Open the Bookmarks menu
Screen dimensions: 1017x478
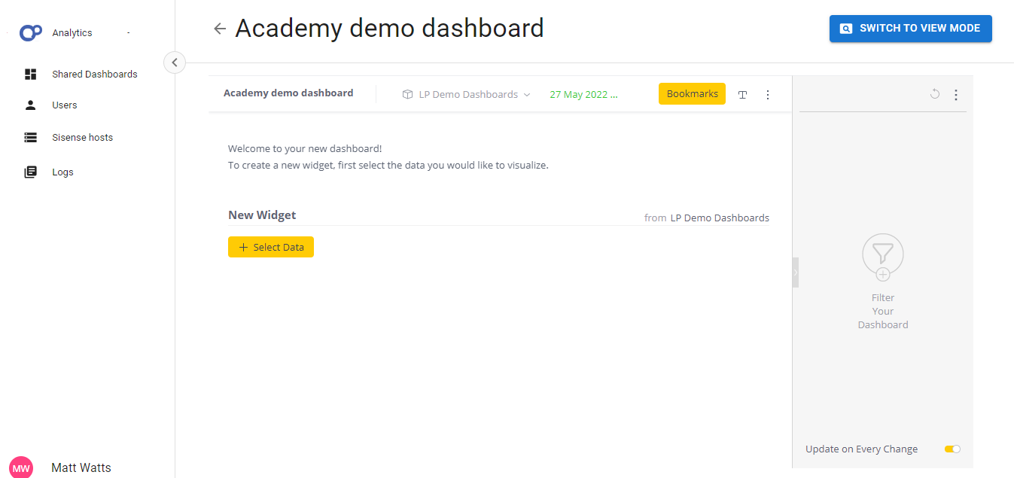[692, 93]
